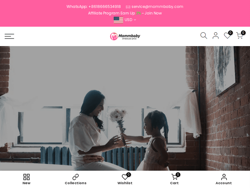Go to Wishlist in bottom bar
The image size is (250, 188).
(125, 179)
